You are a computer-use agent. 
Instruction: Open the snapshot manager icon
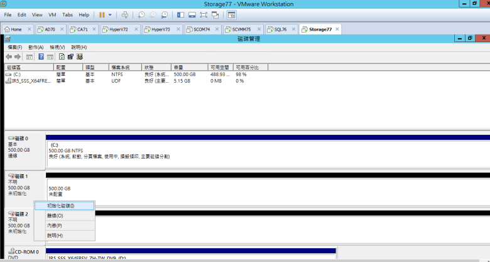tap(165, 14)
